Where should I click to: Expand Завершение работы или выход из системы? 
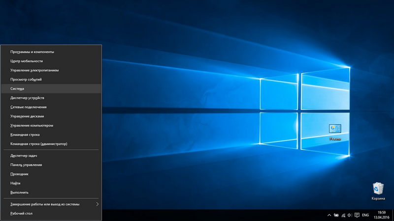tap(51, 204)
